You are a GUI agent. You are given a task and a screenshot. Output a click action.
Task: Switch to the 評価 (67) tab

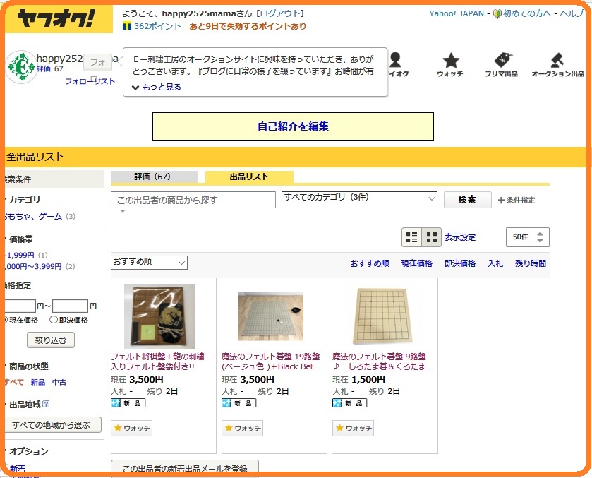pos(154,177)
